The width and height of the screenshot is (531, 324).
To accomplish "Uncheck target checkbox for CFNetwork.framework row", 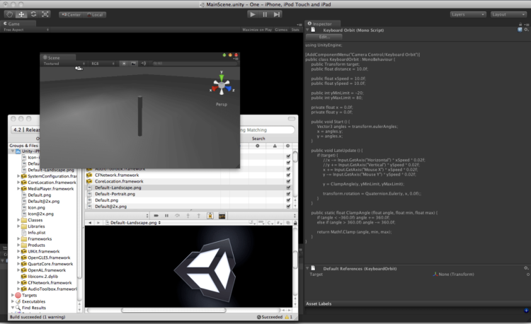I will pyautogui.click(x=288, y=175).
